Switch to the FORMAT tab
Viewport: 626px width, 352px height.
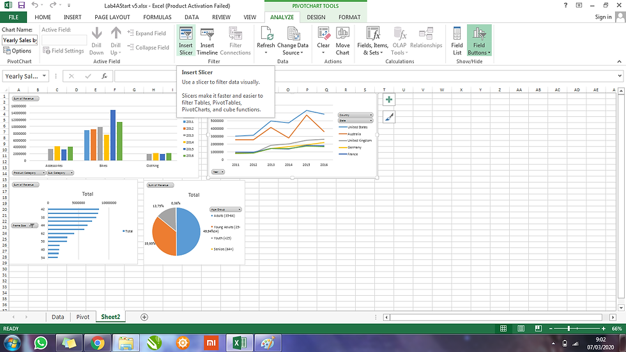tap(349, 17)
